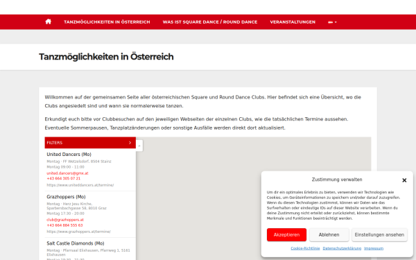416x260 pixels.
Task: Email united.dancers@gmx.at
Action: coord(67,173)
